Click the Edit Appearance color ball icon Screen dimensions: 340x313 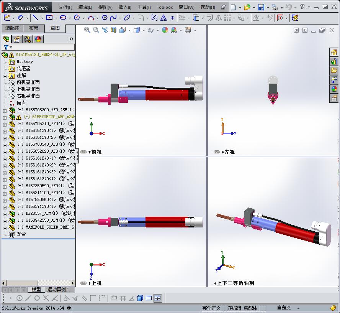tap(165, 30)
